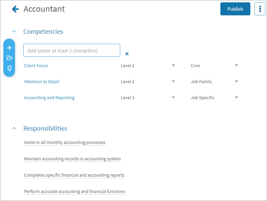The width and height of the screenshot is (267, 201).
Task: Click the Responsibilities section heading
Action: click(45, 129)
